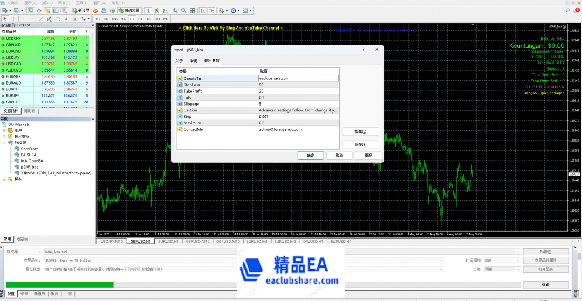Click the zoom out magnifier icon
Image resolution: width=582 pixels, height=301 pixels.
point(184,10)
